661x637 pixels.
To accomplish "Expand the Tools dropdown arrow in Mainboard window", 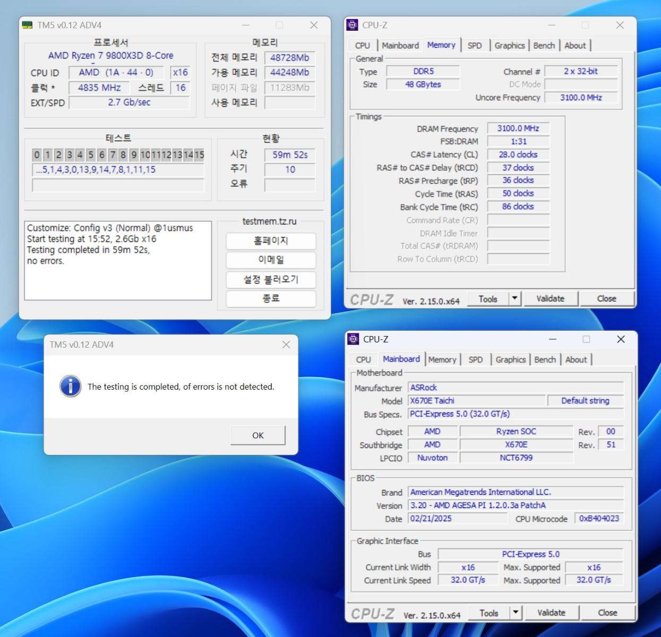I will (x=516, y=613).
